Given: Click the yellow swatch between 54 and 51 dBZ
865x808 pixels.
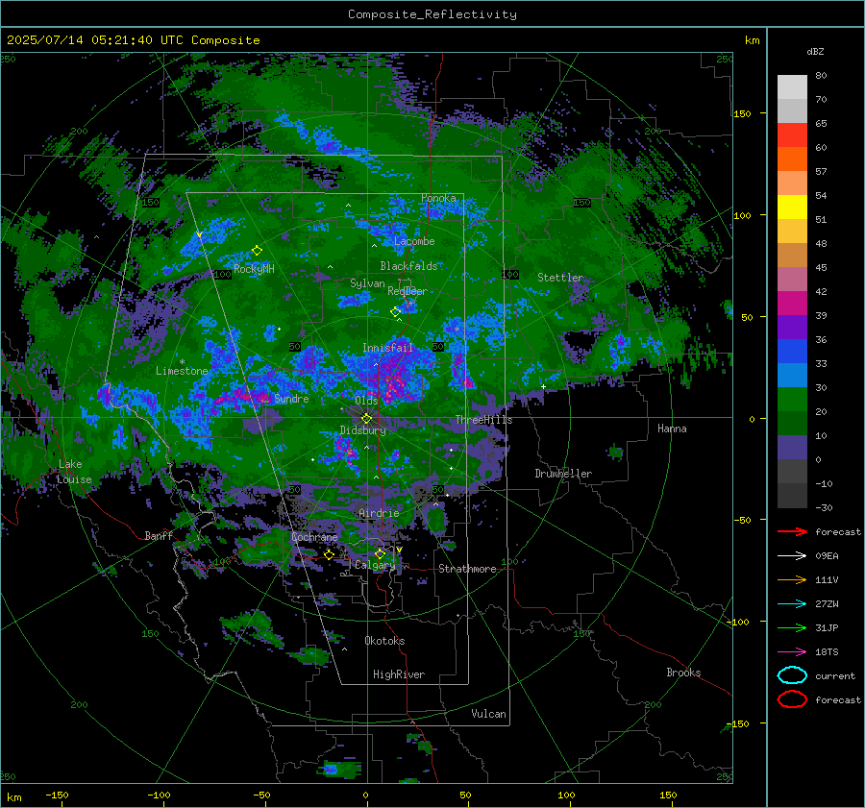Looking at the screenshot, I should 792,207.
